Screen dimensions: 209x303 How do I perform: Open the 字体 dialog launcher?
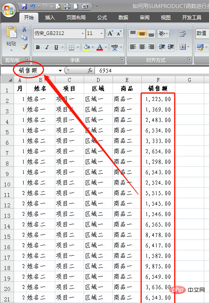(x=122, y=59)
